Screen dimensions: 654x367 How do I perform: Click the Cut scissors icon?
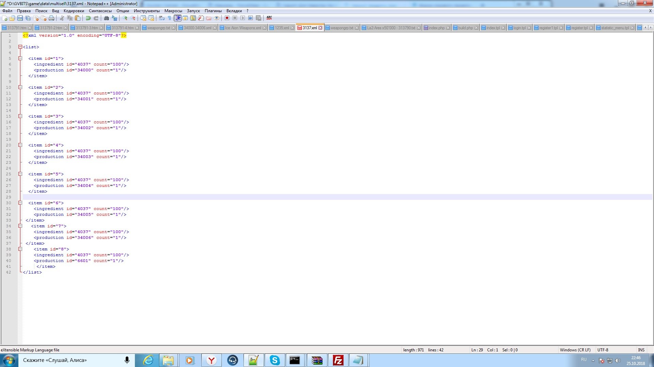62,18
